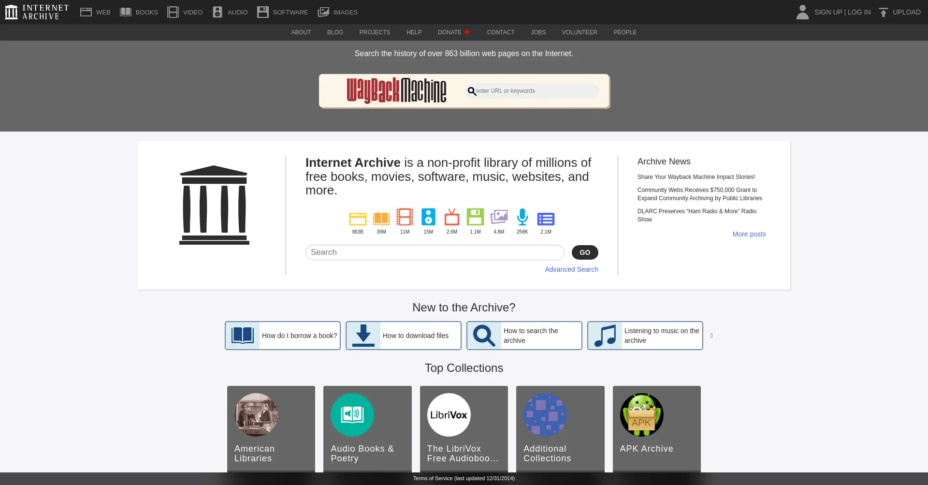Click the blue audio speaker icon (15M)
This screenshot has height=485, width=928.
coord(428,217)
